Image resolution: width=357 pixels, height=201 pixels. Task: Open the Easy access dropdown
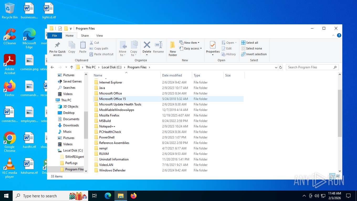click(x=191, y=48)
